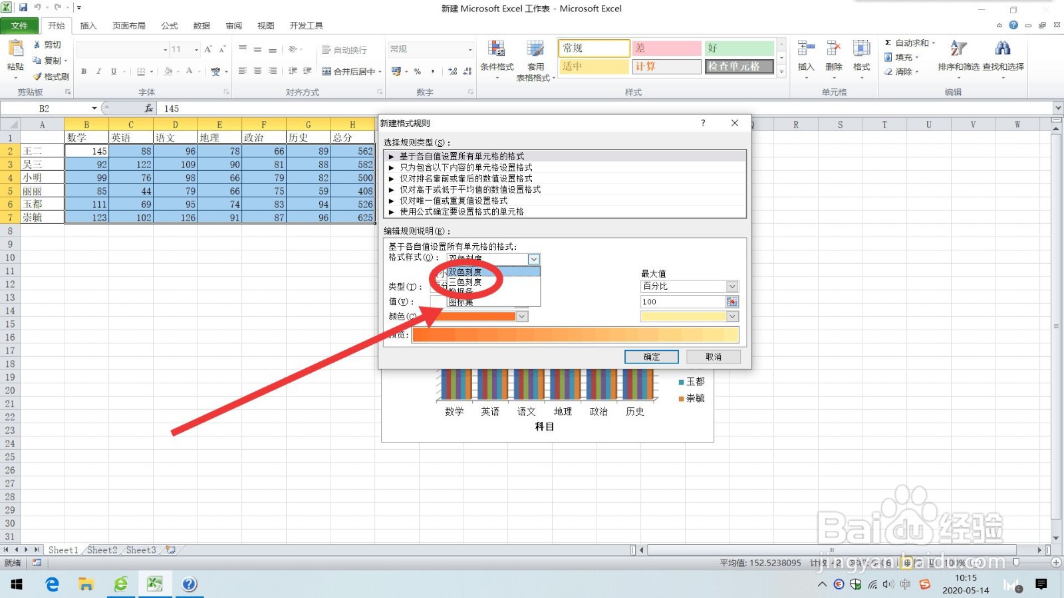Select rule type 使用公式确定要设置格式的单元格
The width and height of the screenshot is (1064, 598).
(565, 212)
